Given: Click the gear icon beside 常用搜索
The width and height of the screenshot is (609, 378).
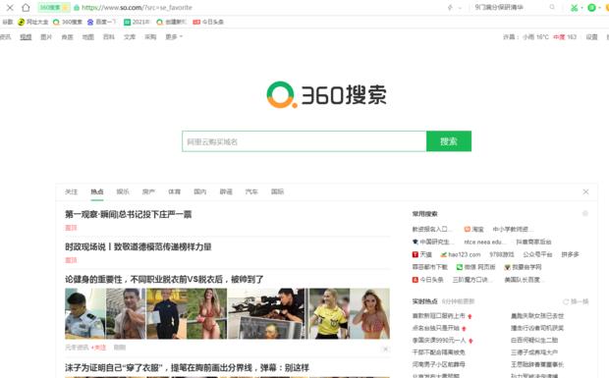Looking at the screenshot, I should point(585,213).
